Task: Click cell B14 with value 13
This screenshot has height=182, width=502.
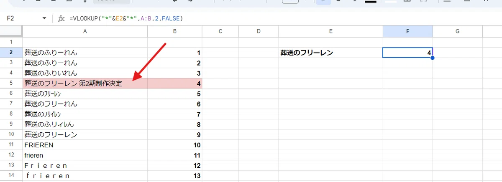Action: [175, 175]
